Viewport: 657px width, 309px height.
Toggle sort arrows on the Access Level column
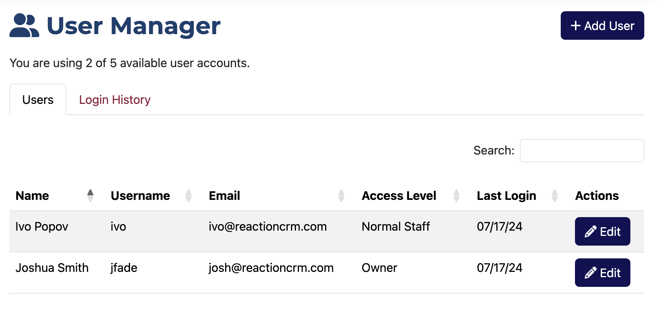pos(457,196)
